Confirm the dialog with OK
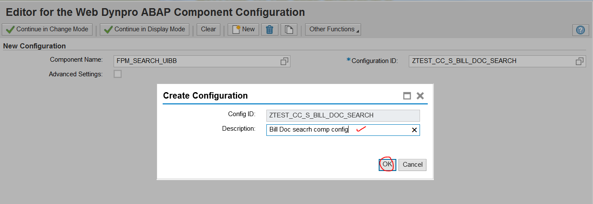The height and width of the screenshot is (204, 593). (x=387, y=165)
